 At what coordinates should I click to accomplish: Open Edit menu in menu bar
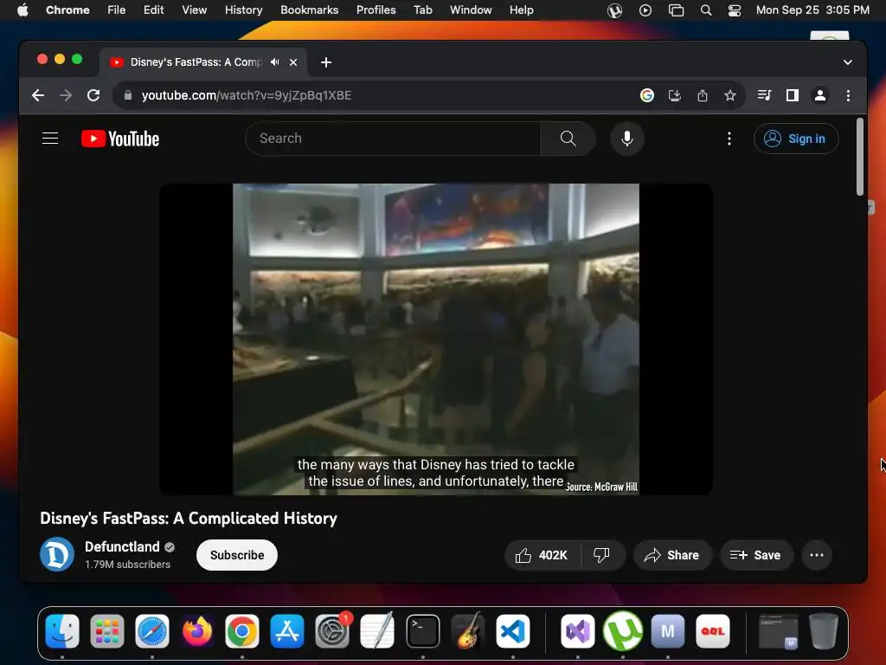tap(153, 10)
